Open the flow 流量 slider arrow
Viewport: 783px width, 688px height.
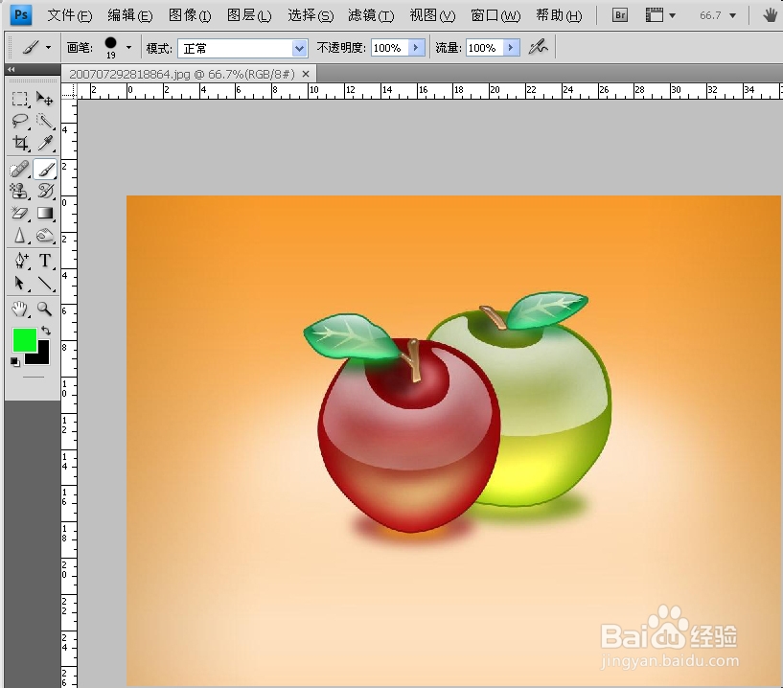[511, 47]
